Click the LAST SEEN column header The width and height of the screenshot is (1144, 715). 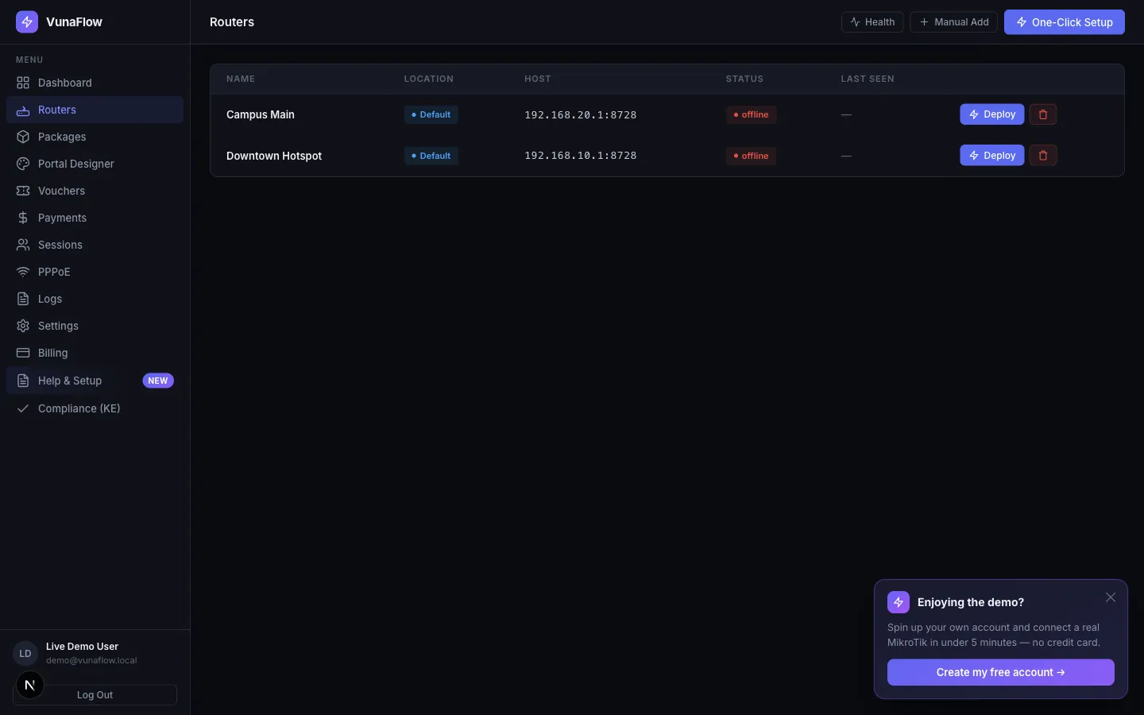click(868, 79)
